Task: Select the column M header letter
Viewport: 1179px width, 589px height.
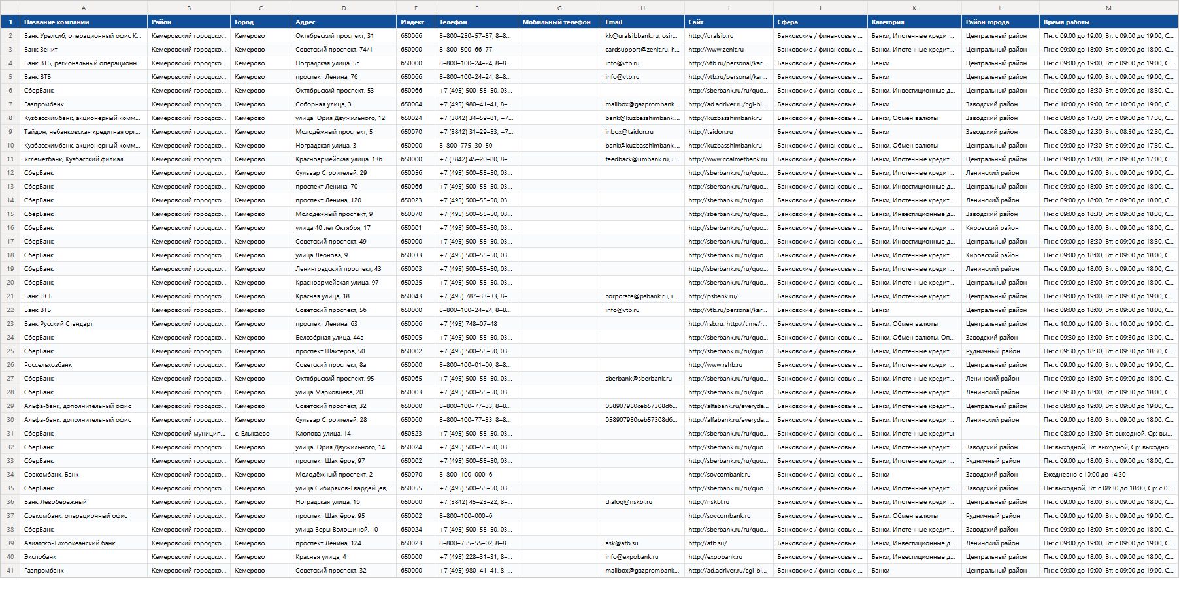Action: coord(1108,8)
